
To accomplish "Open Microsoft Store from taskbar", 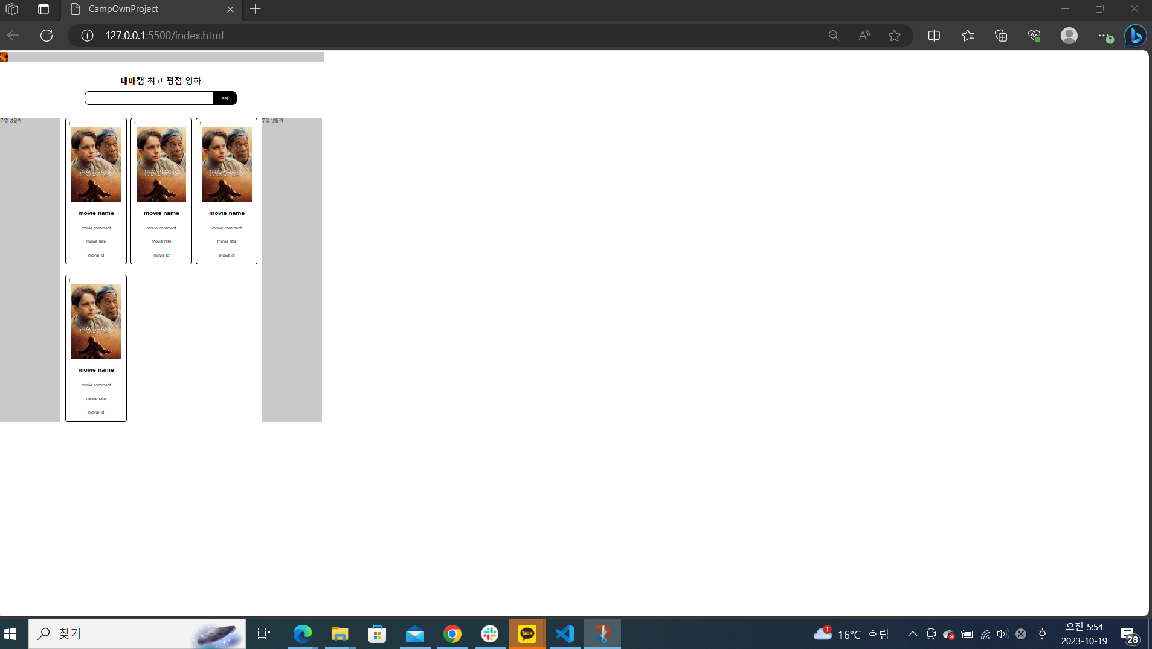I will click(378, 634).
